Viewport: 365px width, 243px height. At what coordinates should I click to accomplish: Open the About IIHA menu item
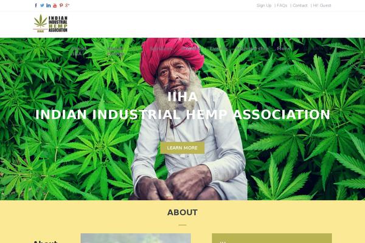click(x=79, y=51)
